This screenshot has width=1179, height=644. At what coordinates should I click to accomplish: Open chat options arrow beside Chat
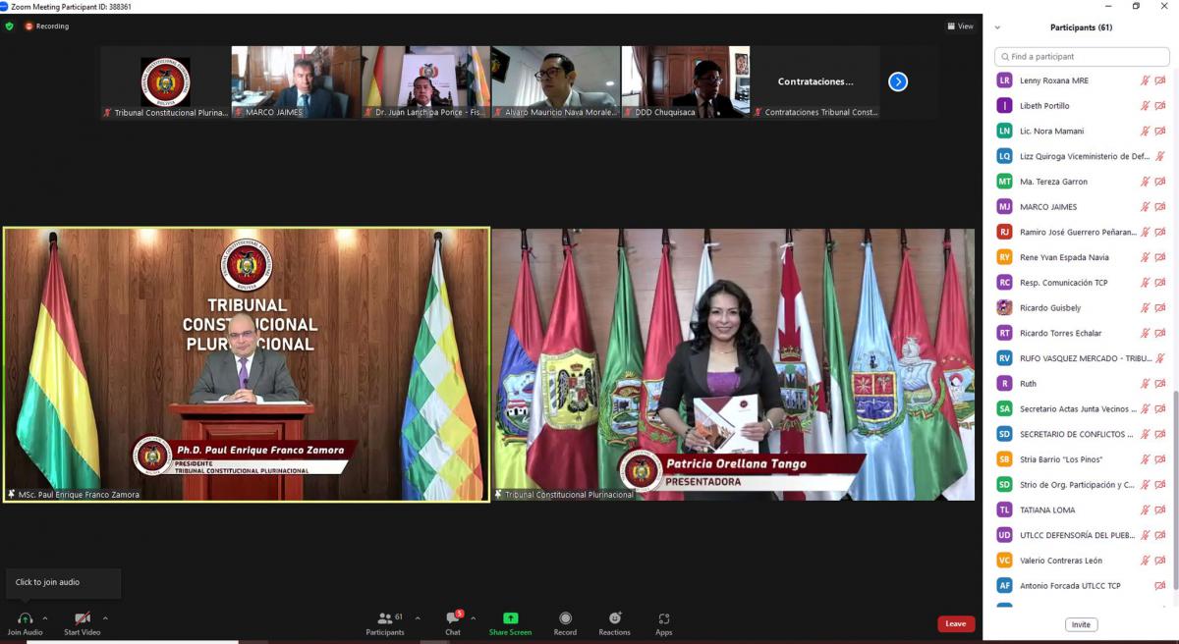(x=474, y=618)
